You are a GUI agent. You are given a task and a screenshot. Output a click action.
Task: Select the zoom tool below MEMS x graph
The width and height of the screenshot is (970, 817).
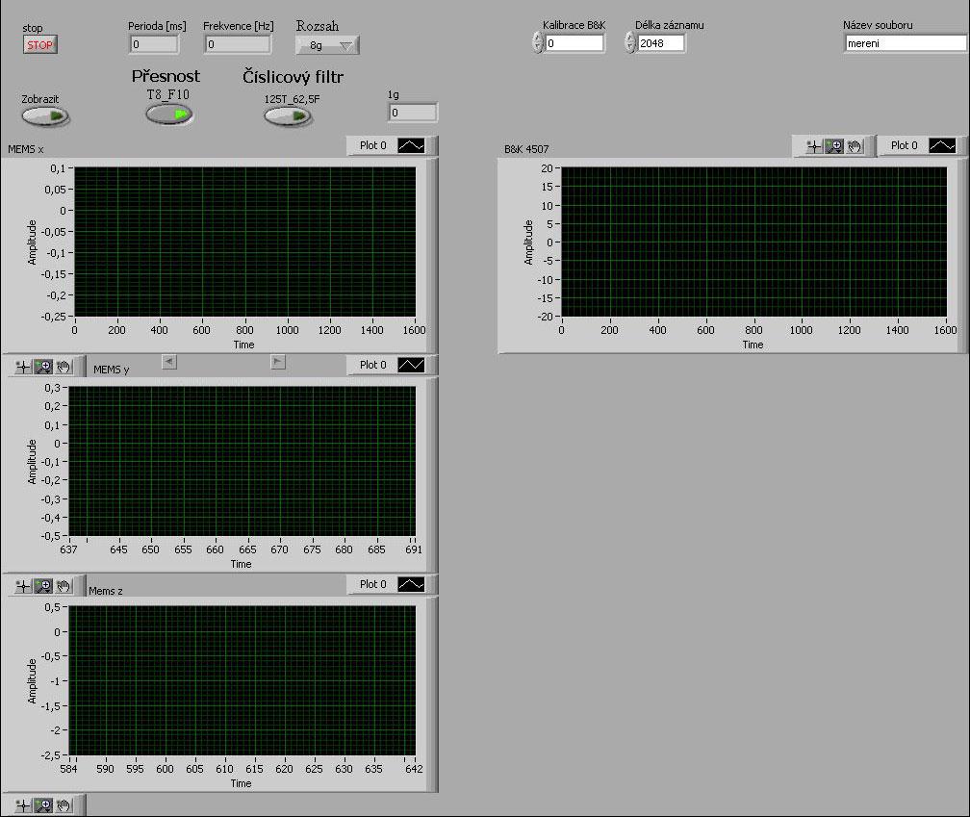click(x=43, y=367)
